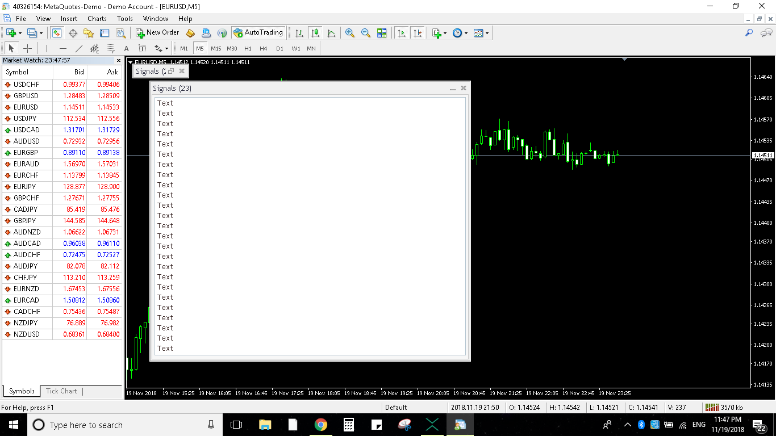Switch chart to Bar Chart icon
Screen dimensions: 776x436
[299, 33]
